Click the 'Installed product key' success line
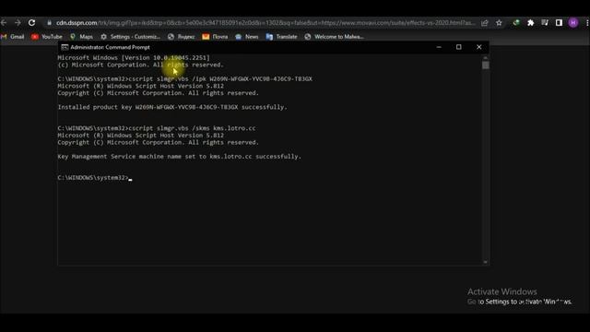 [172, 107]
